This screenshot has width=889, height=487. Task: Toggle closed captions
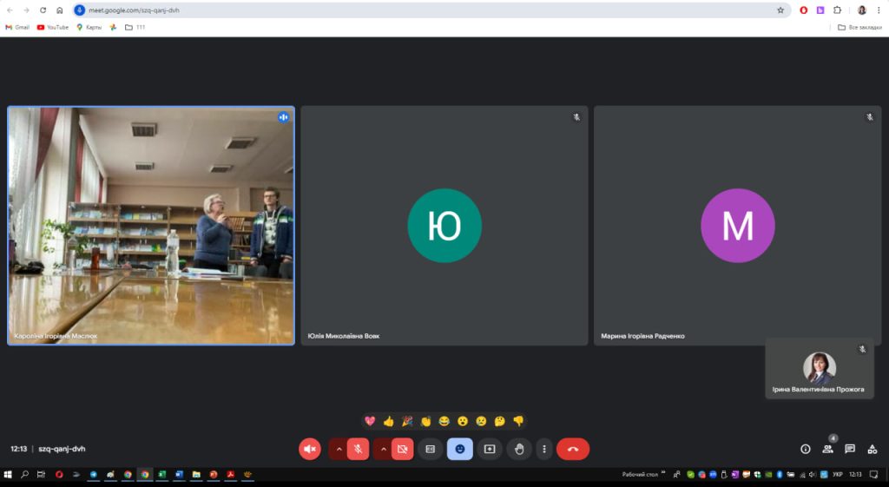(x=430, y=449)
